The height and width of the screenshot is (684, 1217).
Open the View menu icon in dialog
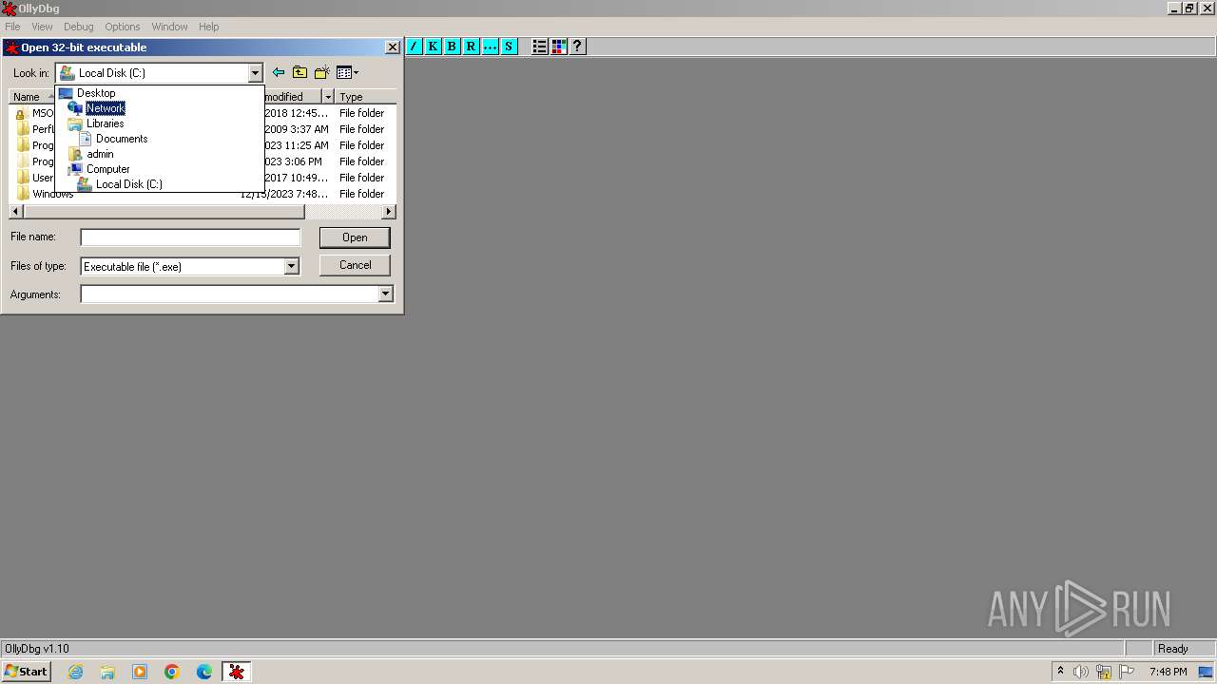[347, 72]
